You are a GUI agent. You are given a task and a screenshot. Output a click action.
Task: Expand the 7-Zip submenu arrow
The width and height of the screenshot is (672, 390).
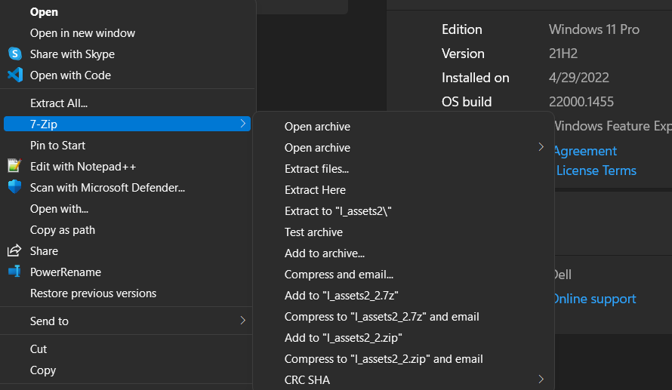pos(243,124)
